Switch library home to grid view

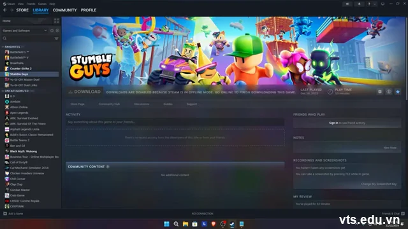[x=57, y=21]
